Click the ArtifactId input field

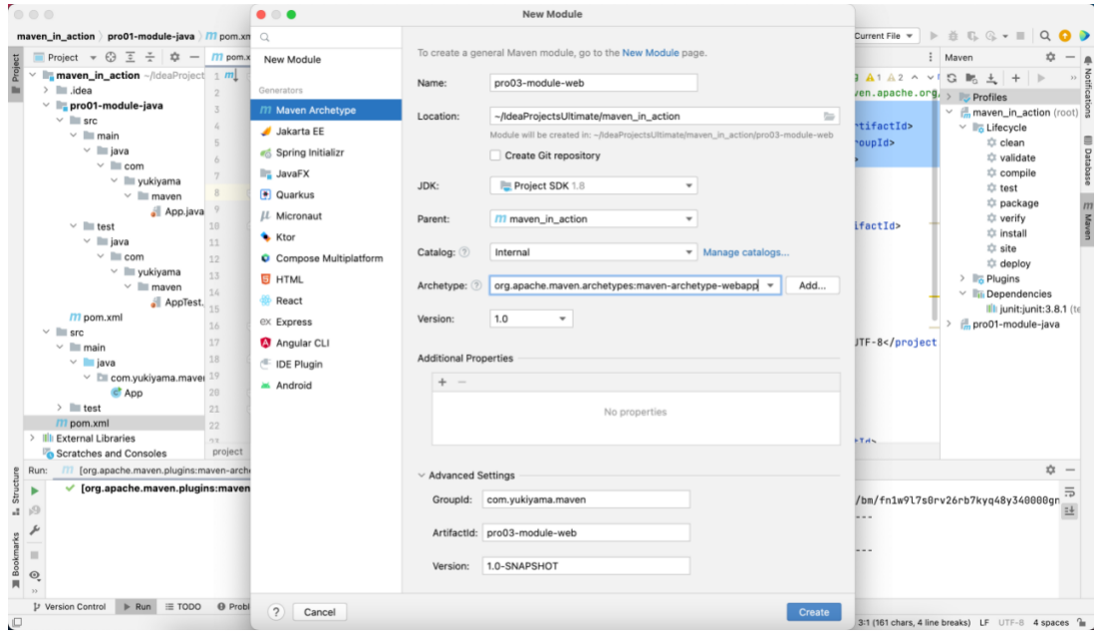[586, 532]
